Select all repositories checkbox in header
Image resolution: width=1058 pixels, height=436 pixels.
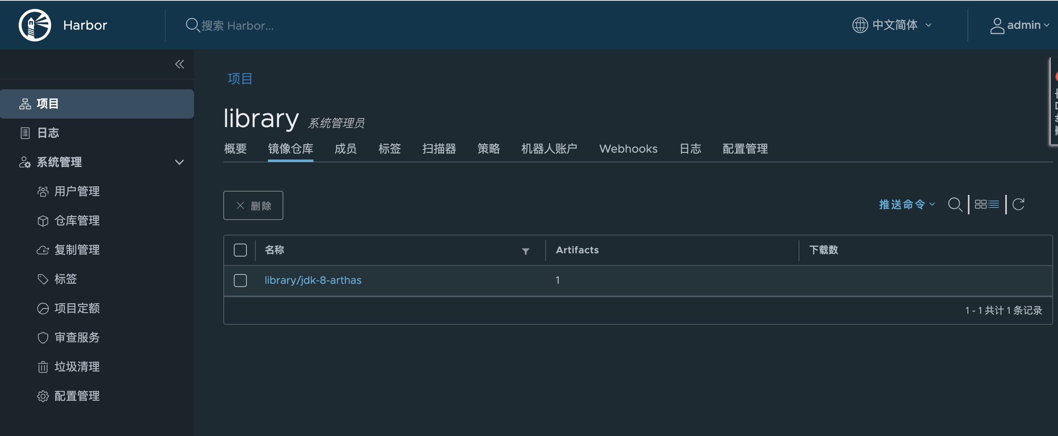click(x=240, y=250)
